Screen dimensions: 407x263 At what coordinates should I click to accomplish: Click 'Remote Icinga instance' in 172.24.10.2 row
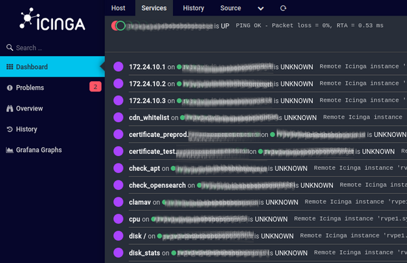tap(359, 83)
